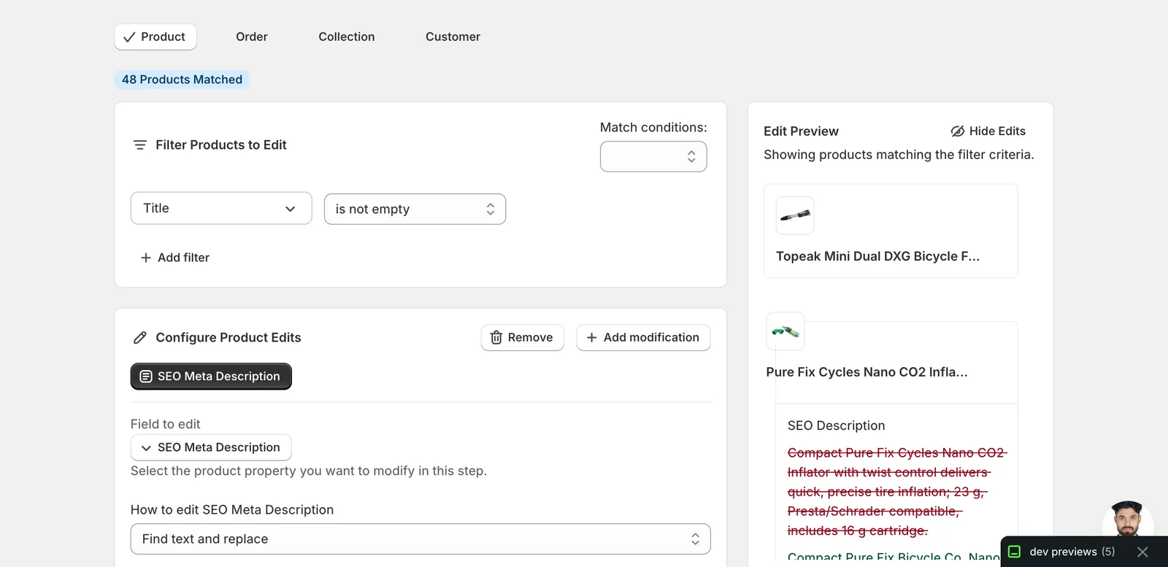Click the dev previews (5) label
Image resolution: width=1168 pixels, height=567 pixels.
coord(1072,552)
